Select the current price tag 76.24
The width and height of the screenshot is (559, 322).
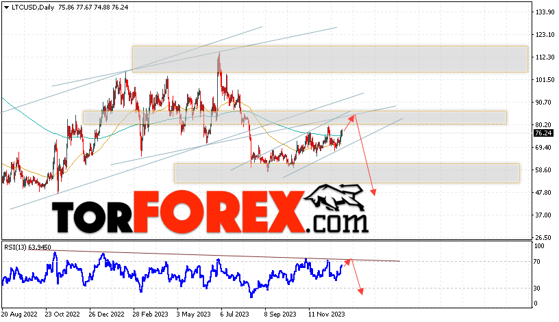click(544, 133)
